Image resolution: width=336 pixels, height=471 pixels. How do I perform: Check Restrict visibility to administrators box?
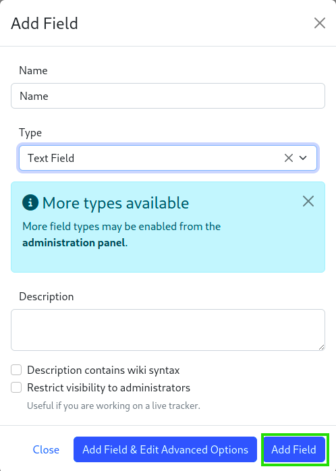tap(16, 387)
